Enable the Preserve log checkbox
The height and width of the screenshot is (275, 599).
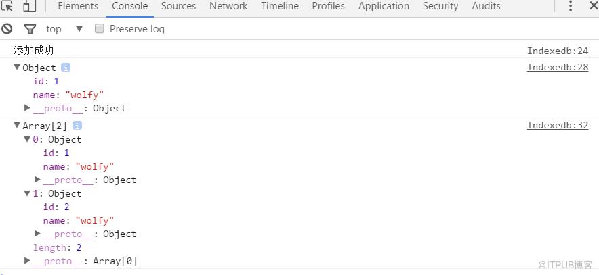click(x=100, y=28)
